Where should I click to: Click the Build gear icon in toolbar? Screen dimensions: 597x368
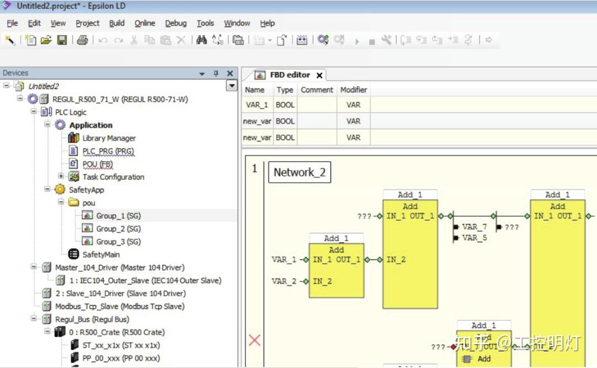323,40
